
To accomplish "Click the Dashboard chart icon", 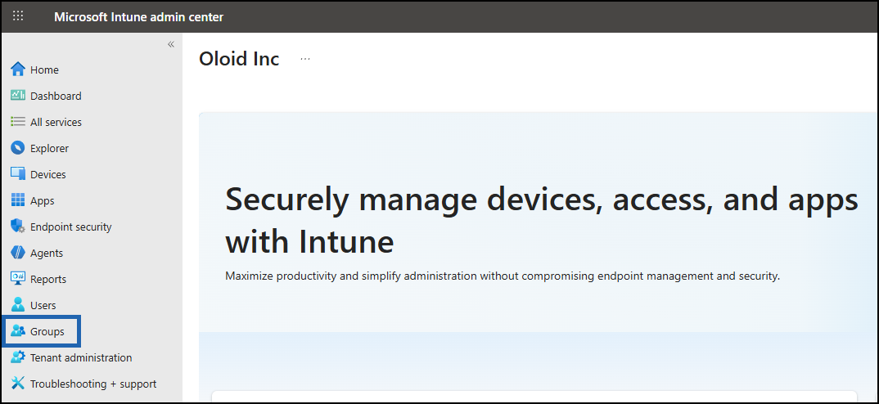I will [18, 96].
